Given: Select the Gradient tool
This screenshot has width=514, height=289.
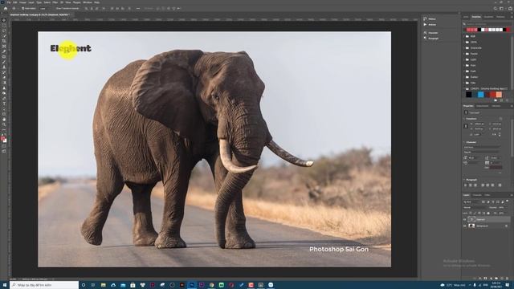Looking at the screenshot, I should pos(4,83).
